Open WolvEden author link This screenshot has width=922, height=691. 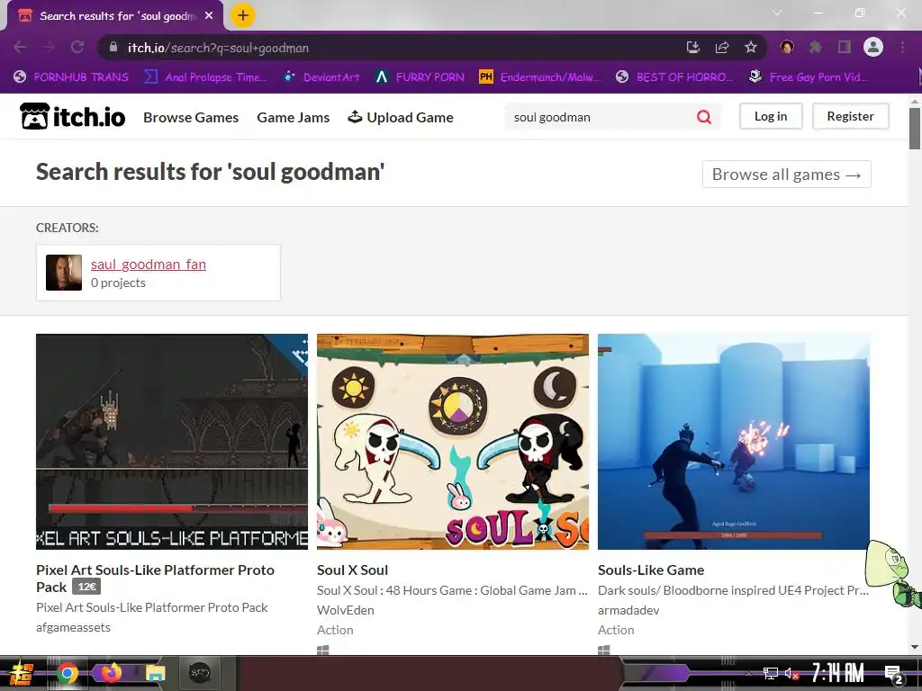click(346, 610)
